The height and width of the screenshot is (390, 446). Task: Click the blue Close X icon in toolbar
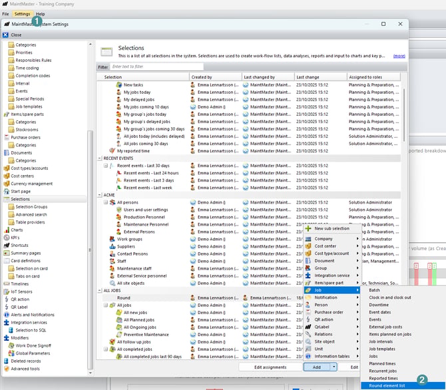click(x=6, y=35)
